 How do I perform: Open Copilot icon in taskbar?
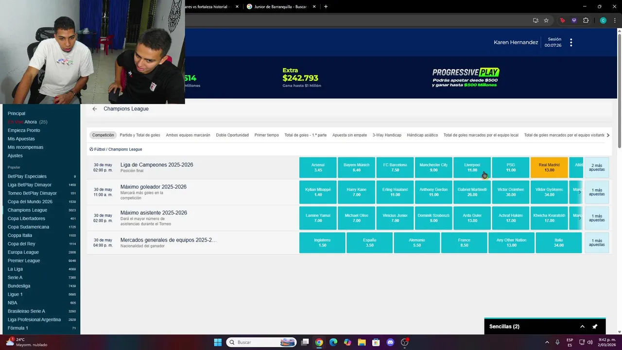(x=347, y=342)
